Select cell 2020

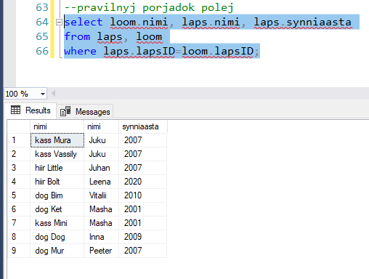(143, 182)
